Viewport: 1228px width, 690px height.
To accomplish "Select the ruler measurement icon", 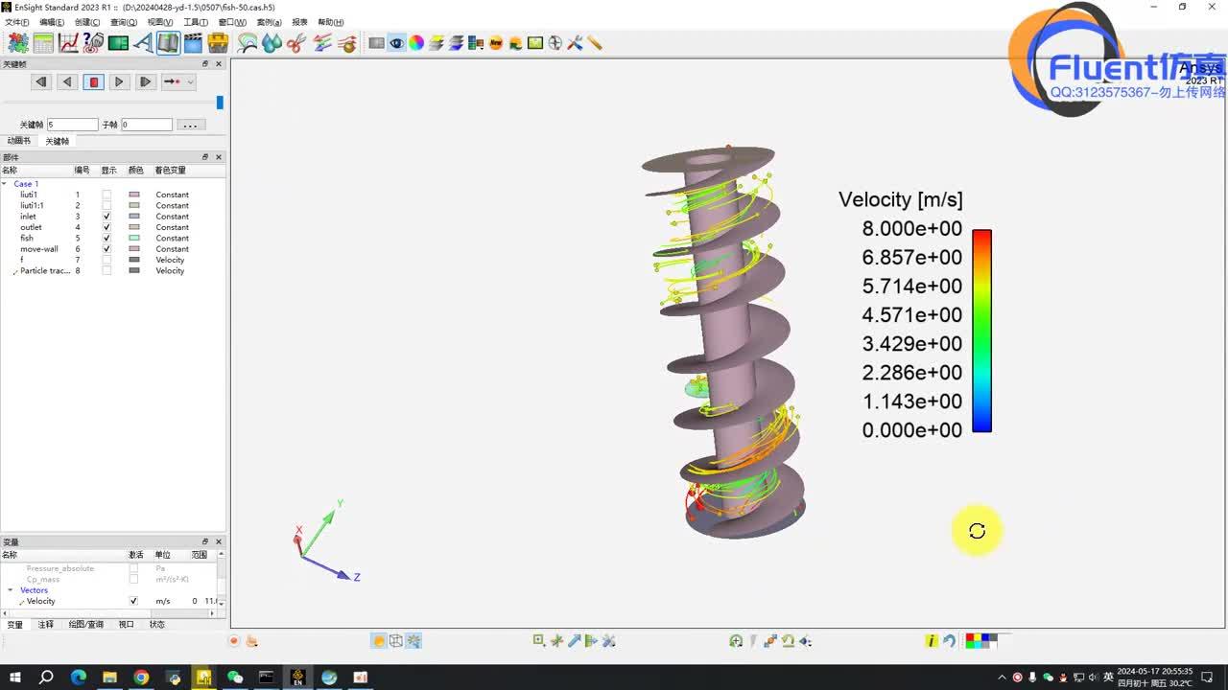I will tap(595, 43).
